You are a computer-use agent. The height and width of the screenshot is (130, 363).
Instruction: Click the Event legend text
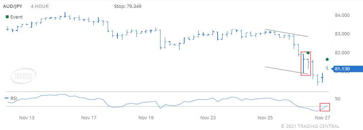point(17,17)
